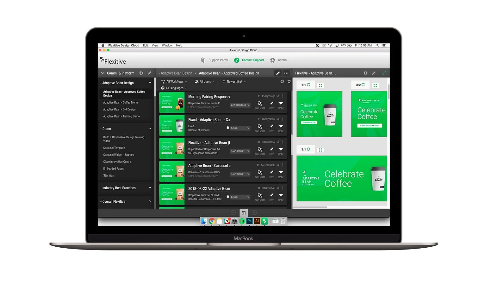Share the Morning Pairing design ID link
Image resolution: width=491 pixels, height=285 pixels.
point(278,96)
